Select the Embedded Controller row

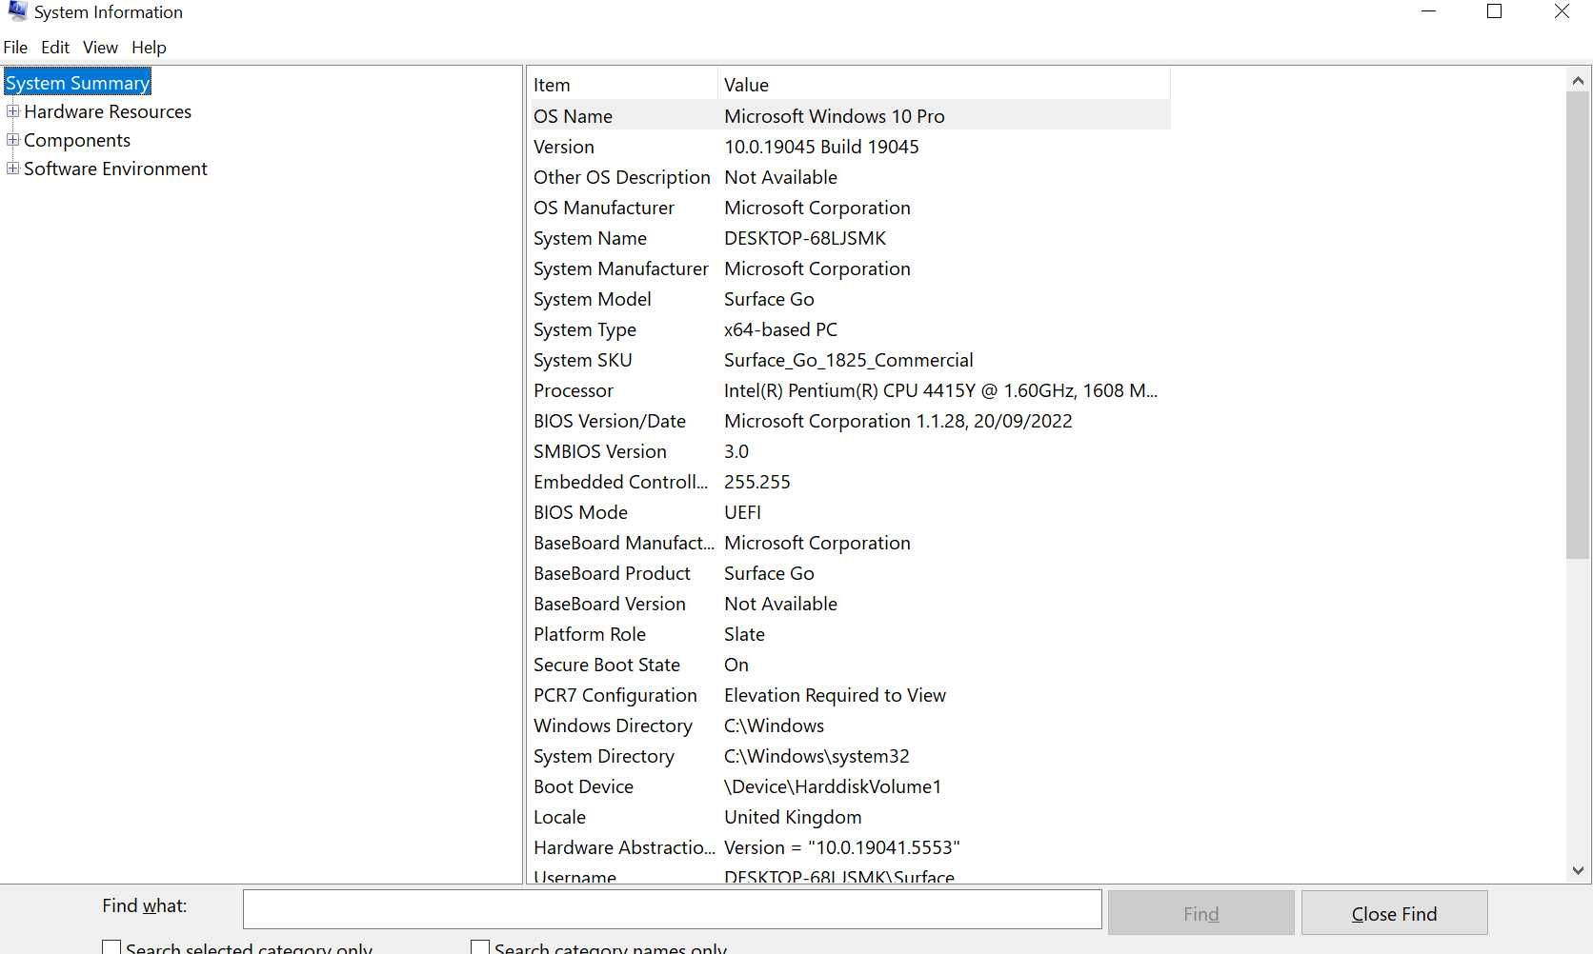click(x=849, y=482)
